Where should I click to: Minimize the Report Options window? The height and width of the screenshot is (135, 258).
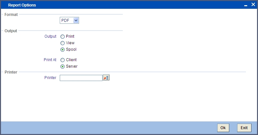tap(246, 5)
